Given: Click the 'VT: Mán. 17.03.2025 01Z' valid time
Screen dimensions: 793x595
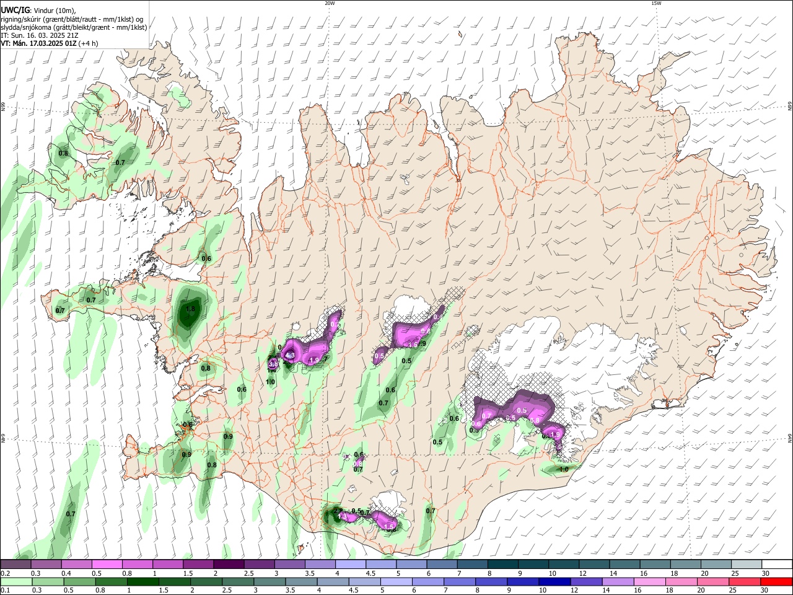Looking at the screenshot, I should click(38, 43).
